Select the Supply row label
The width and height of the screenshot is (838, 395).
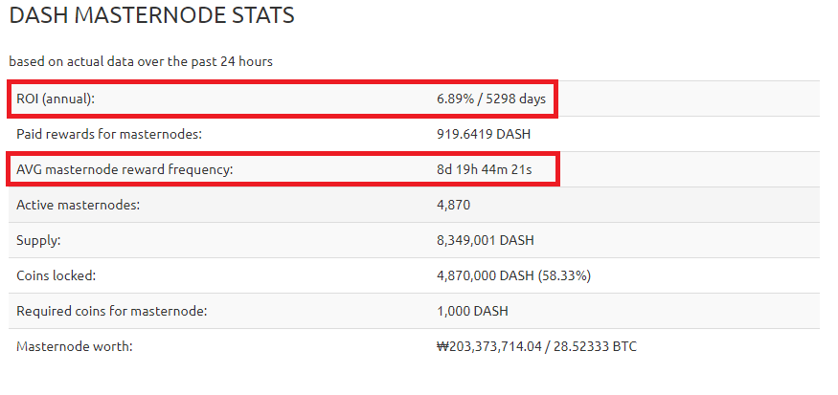pyautogui.click(x=40, y=240)
